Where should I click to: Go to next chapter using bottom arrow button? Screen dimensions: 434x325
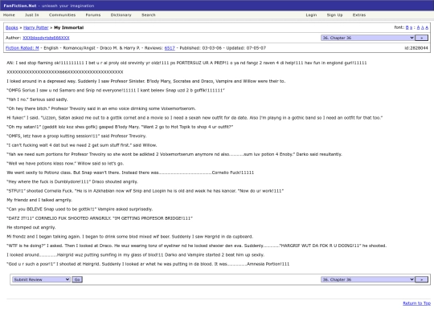point(422,280)
